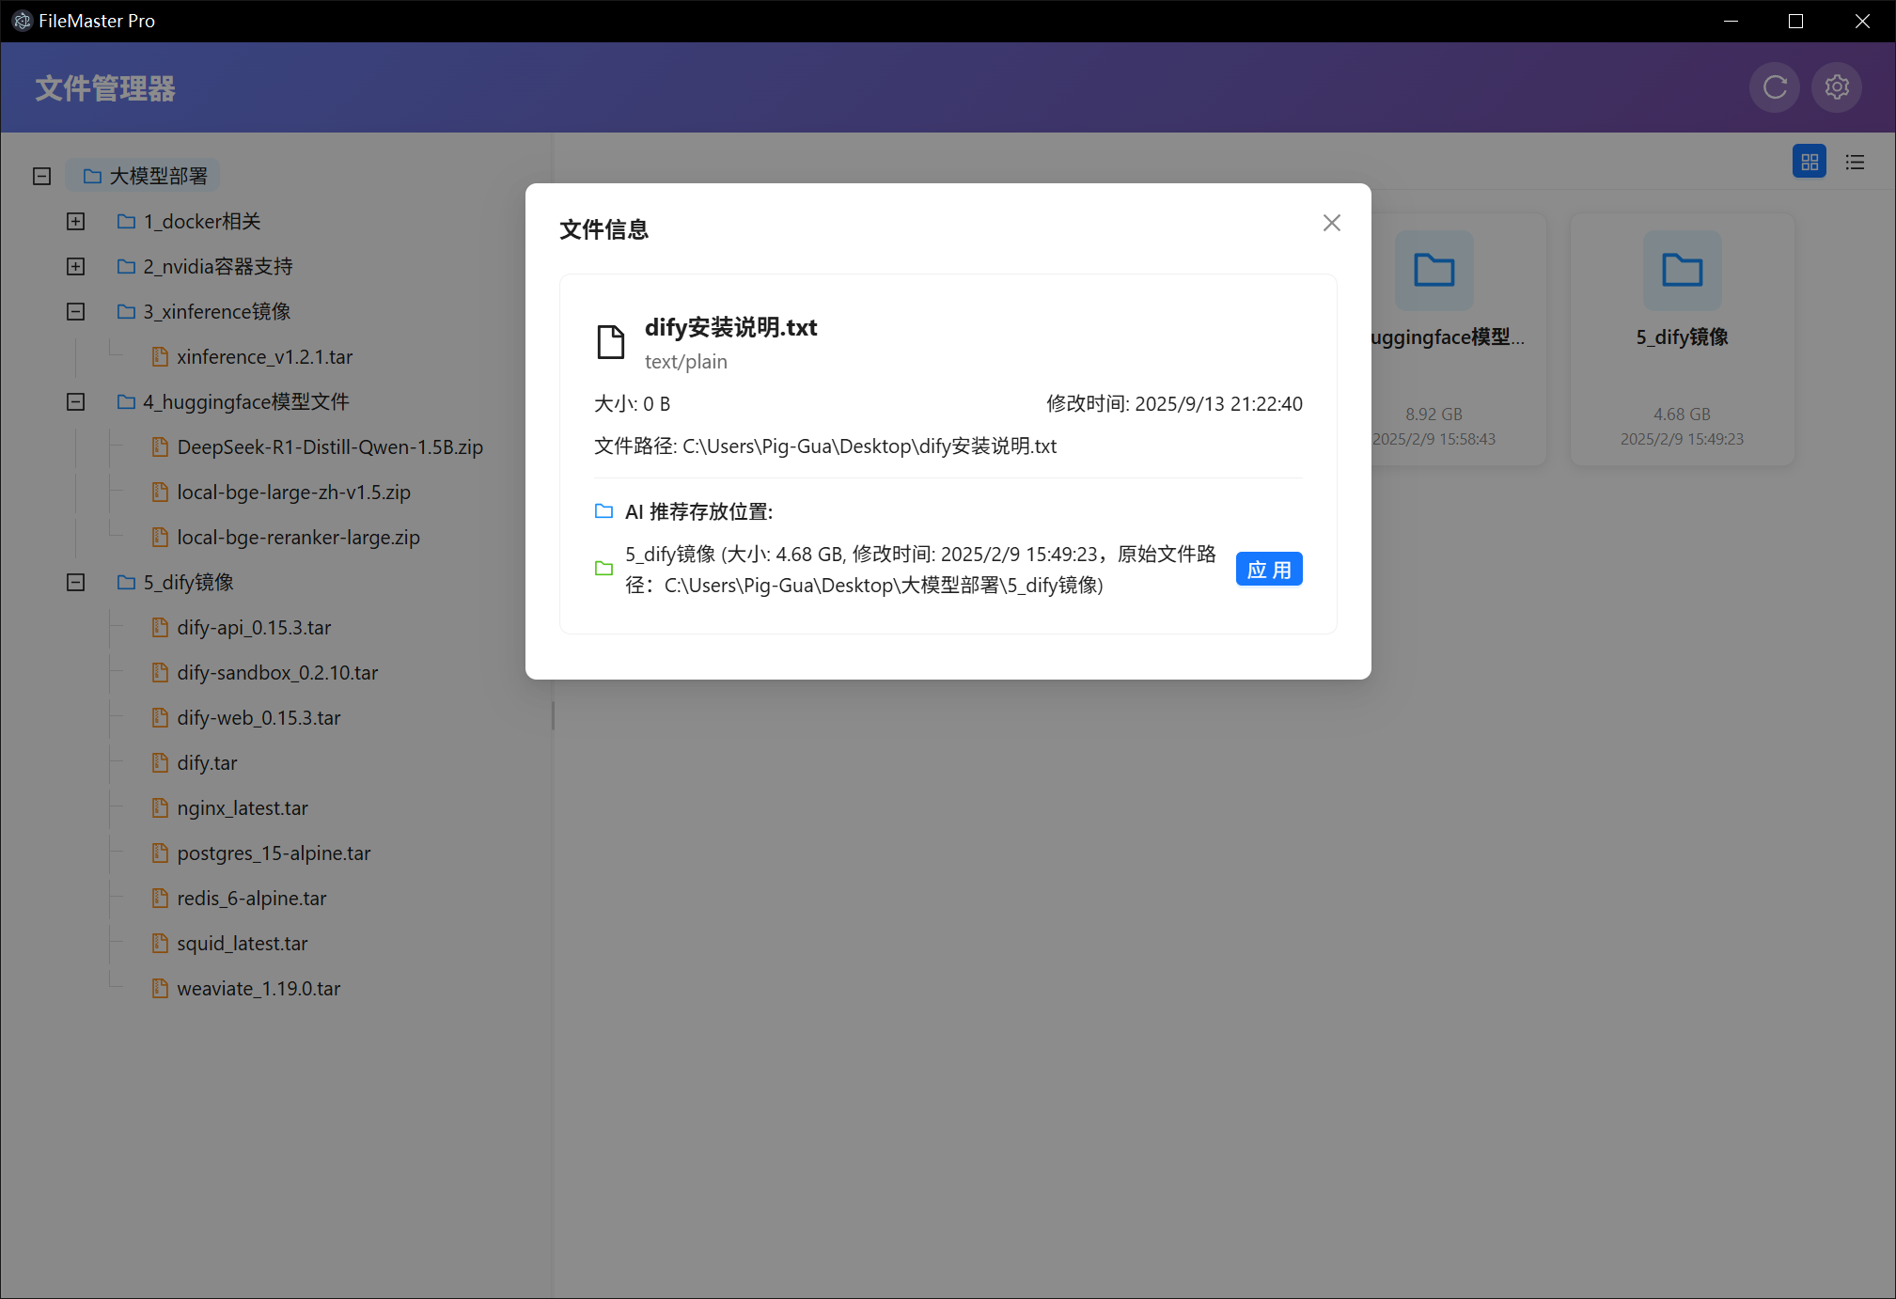The height and width of the screenshot is (1299, 1896).
Task: Click the file icon of dify.tar
Action: [x=160, y=762]
